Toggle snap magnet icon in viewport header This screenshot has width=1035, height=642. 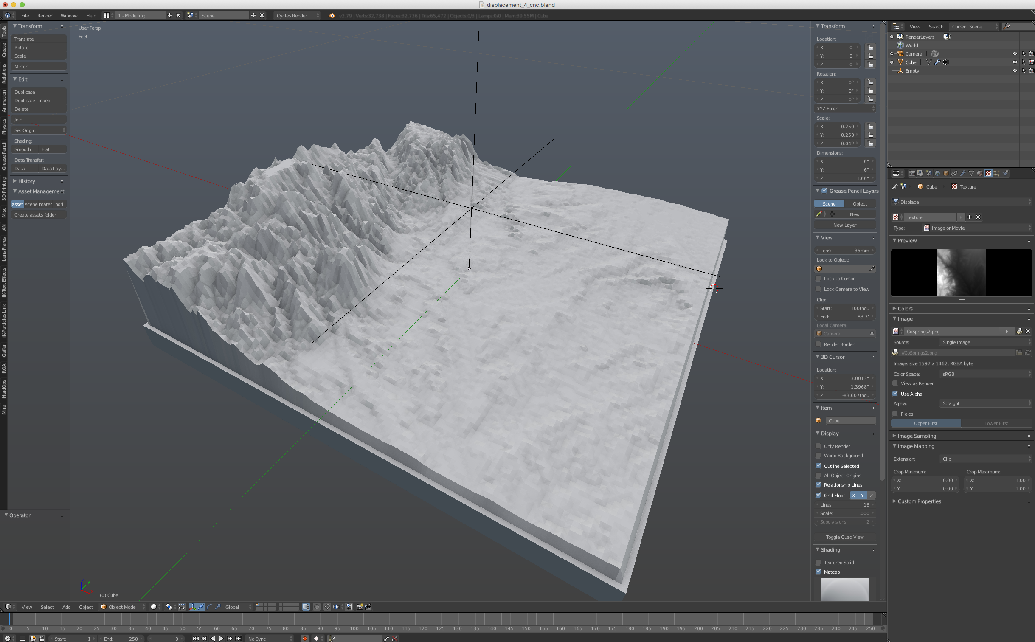327,607
